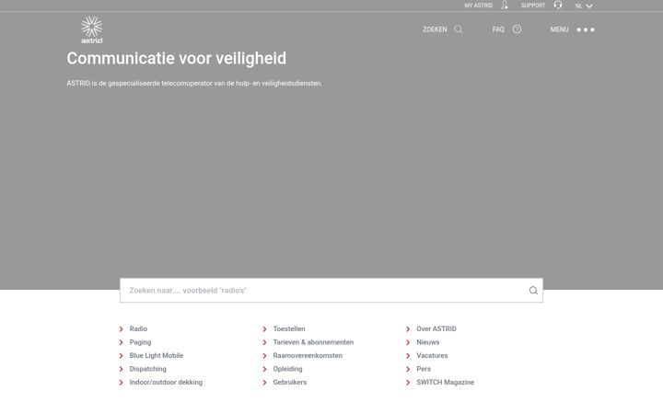Select the NL language label
Screen dimensions: 663x414
click(578, 6)
